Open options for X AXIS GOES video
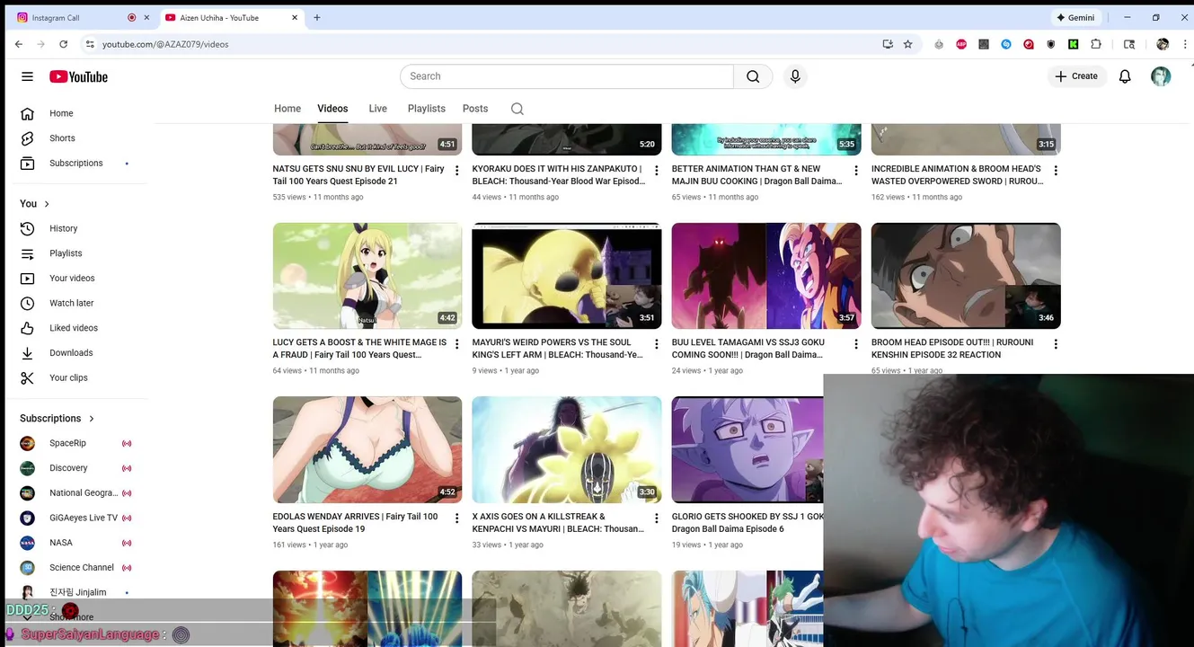1194x647 pixels. pyautogui.click(x=656, y=518)
